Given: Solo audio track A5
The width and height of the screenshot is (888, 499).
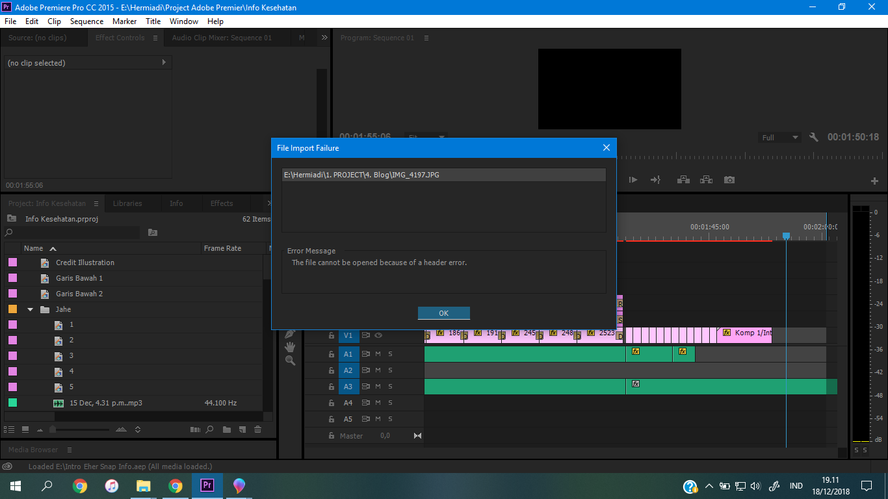Looking at the screenshot, I should coord(391,419).
